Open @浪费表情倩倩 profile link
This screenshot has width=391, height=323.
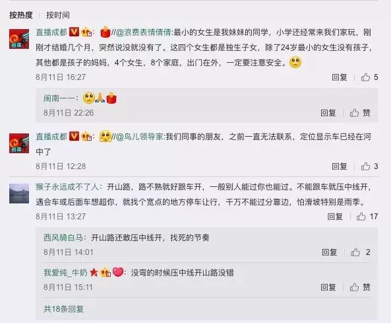point(143,32)
